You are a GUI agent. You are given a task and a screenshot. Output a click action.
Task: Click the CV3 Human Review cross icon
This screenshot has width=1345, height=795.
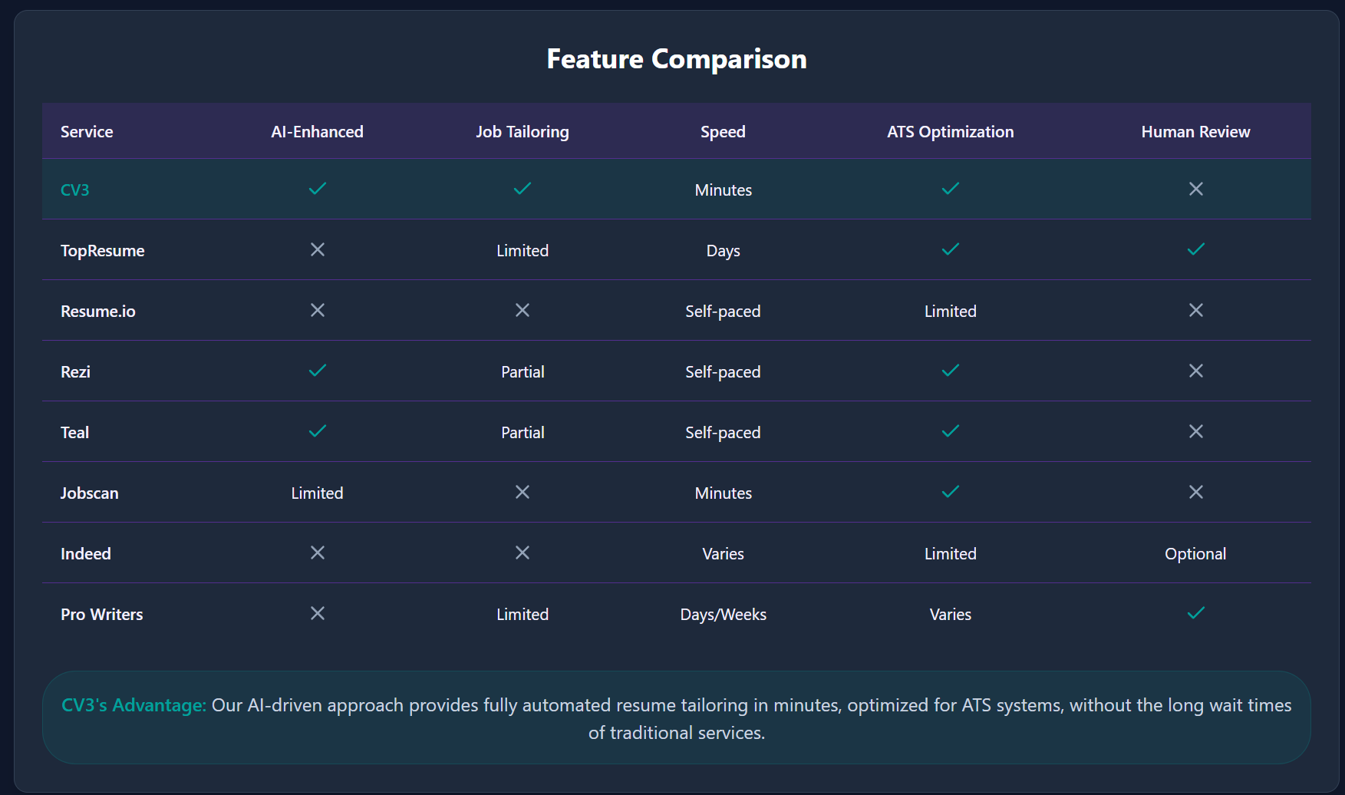(x=1195, y=189)
